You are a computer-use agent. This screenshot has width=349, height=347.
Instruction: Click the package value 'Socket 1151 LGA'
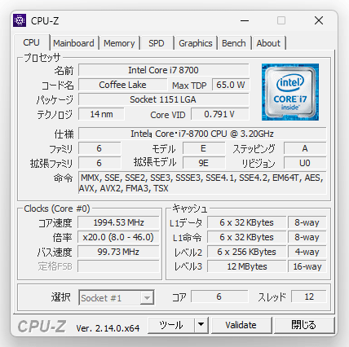(x=163, y=99)
